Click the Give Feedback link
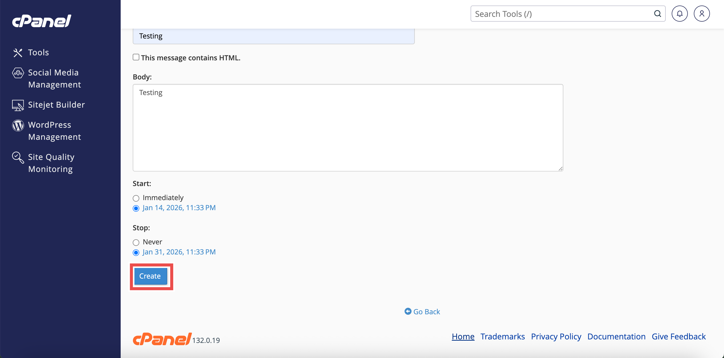This screenshot has height=358, width=724. pos(678,336)
